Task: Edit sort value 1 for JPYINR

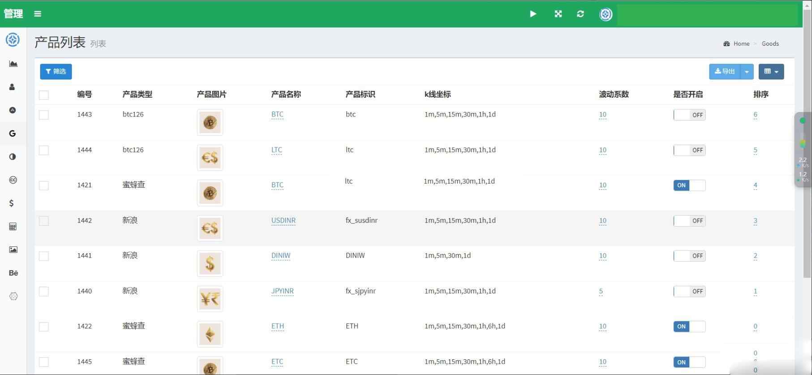Action: [x=755, y=291]
